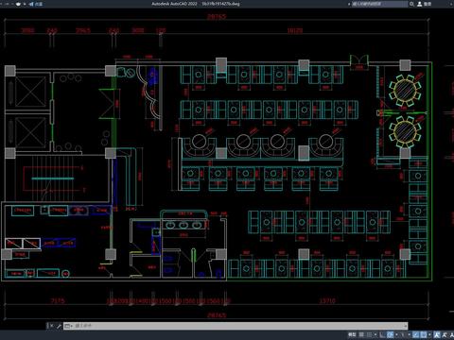Close the command line with its X icon
The width and height of the screenshot is (454, 340).
pyautogui.click(x=52, y=326)
